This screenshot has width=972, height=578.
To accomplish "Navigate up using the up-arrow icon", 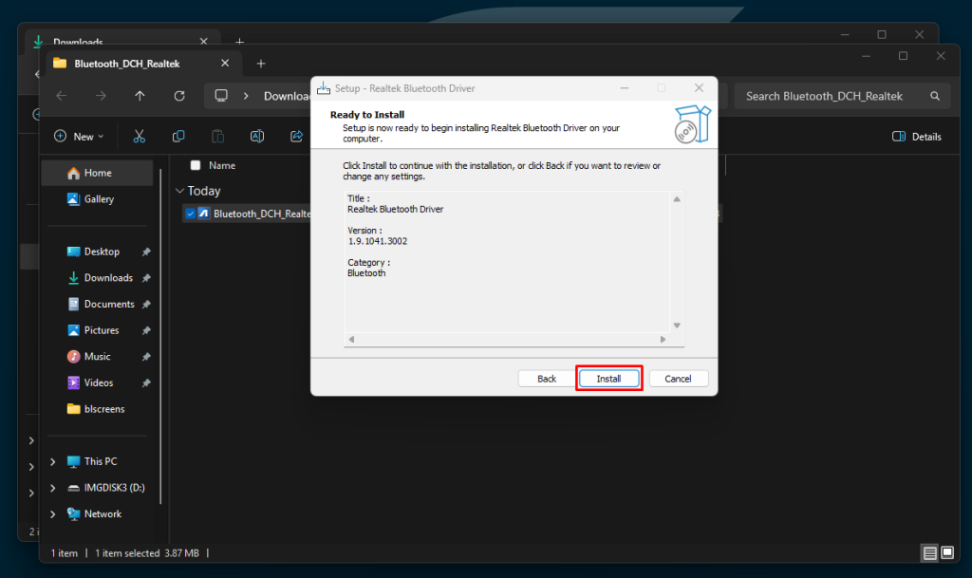I will 140,96.
